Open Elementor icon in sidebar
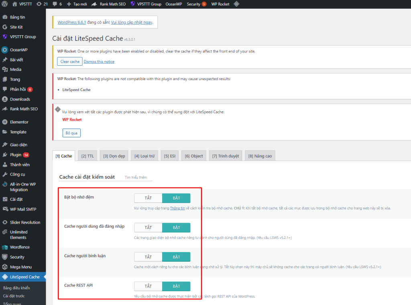This screenshot has width=411, height=305. pos(5,122)
